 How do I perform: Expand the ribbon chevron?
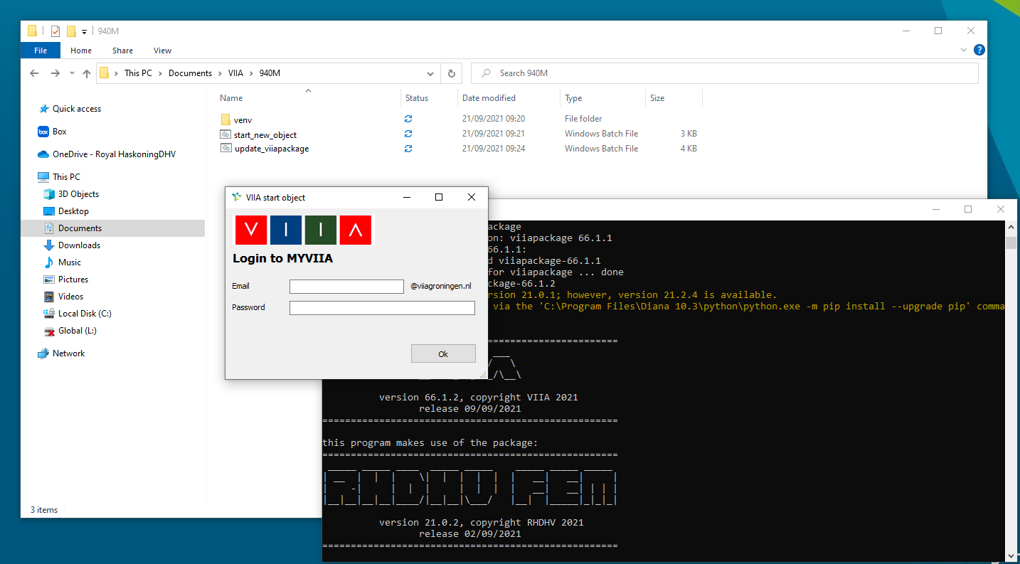(964, 50)
